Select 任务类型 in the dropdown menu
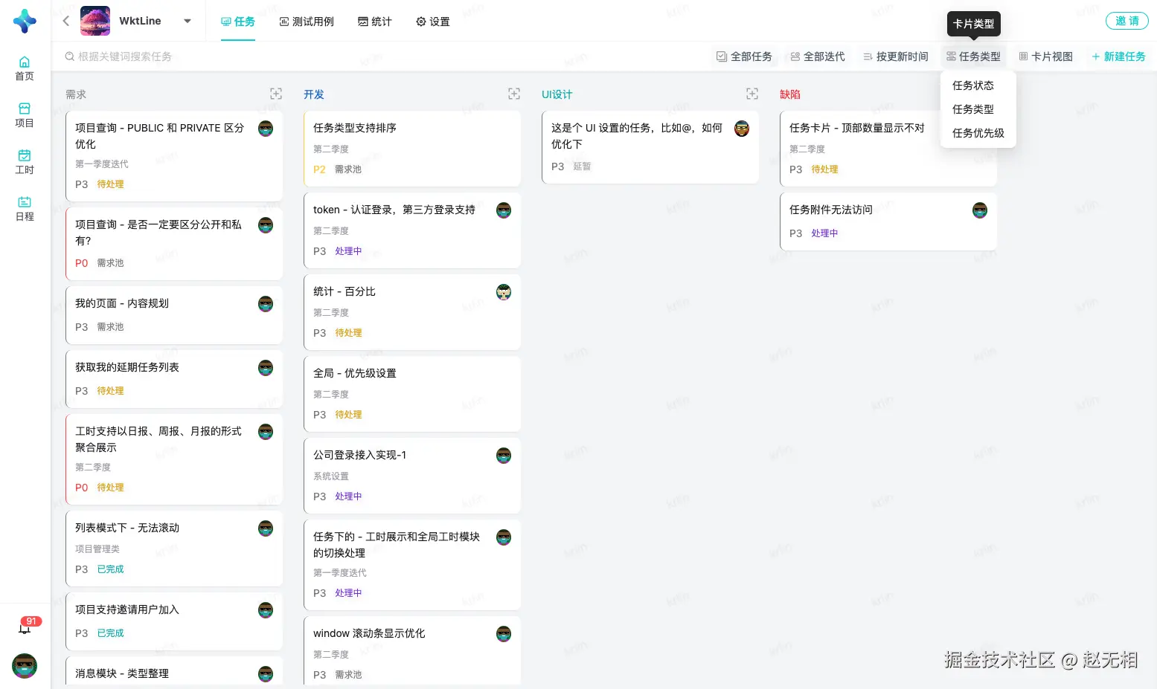The image size is (1157, 689). pos(978,109)
